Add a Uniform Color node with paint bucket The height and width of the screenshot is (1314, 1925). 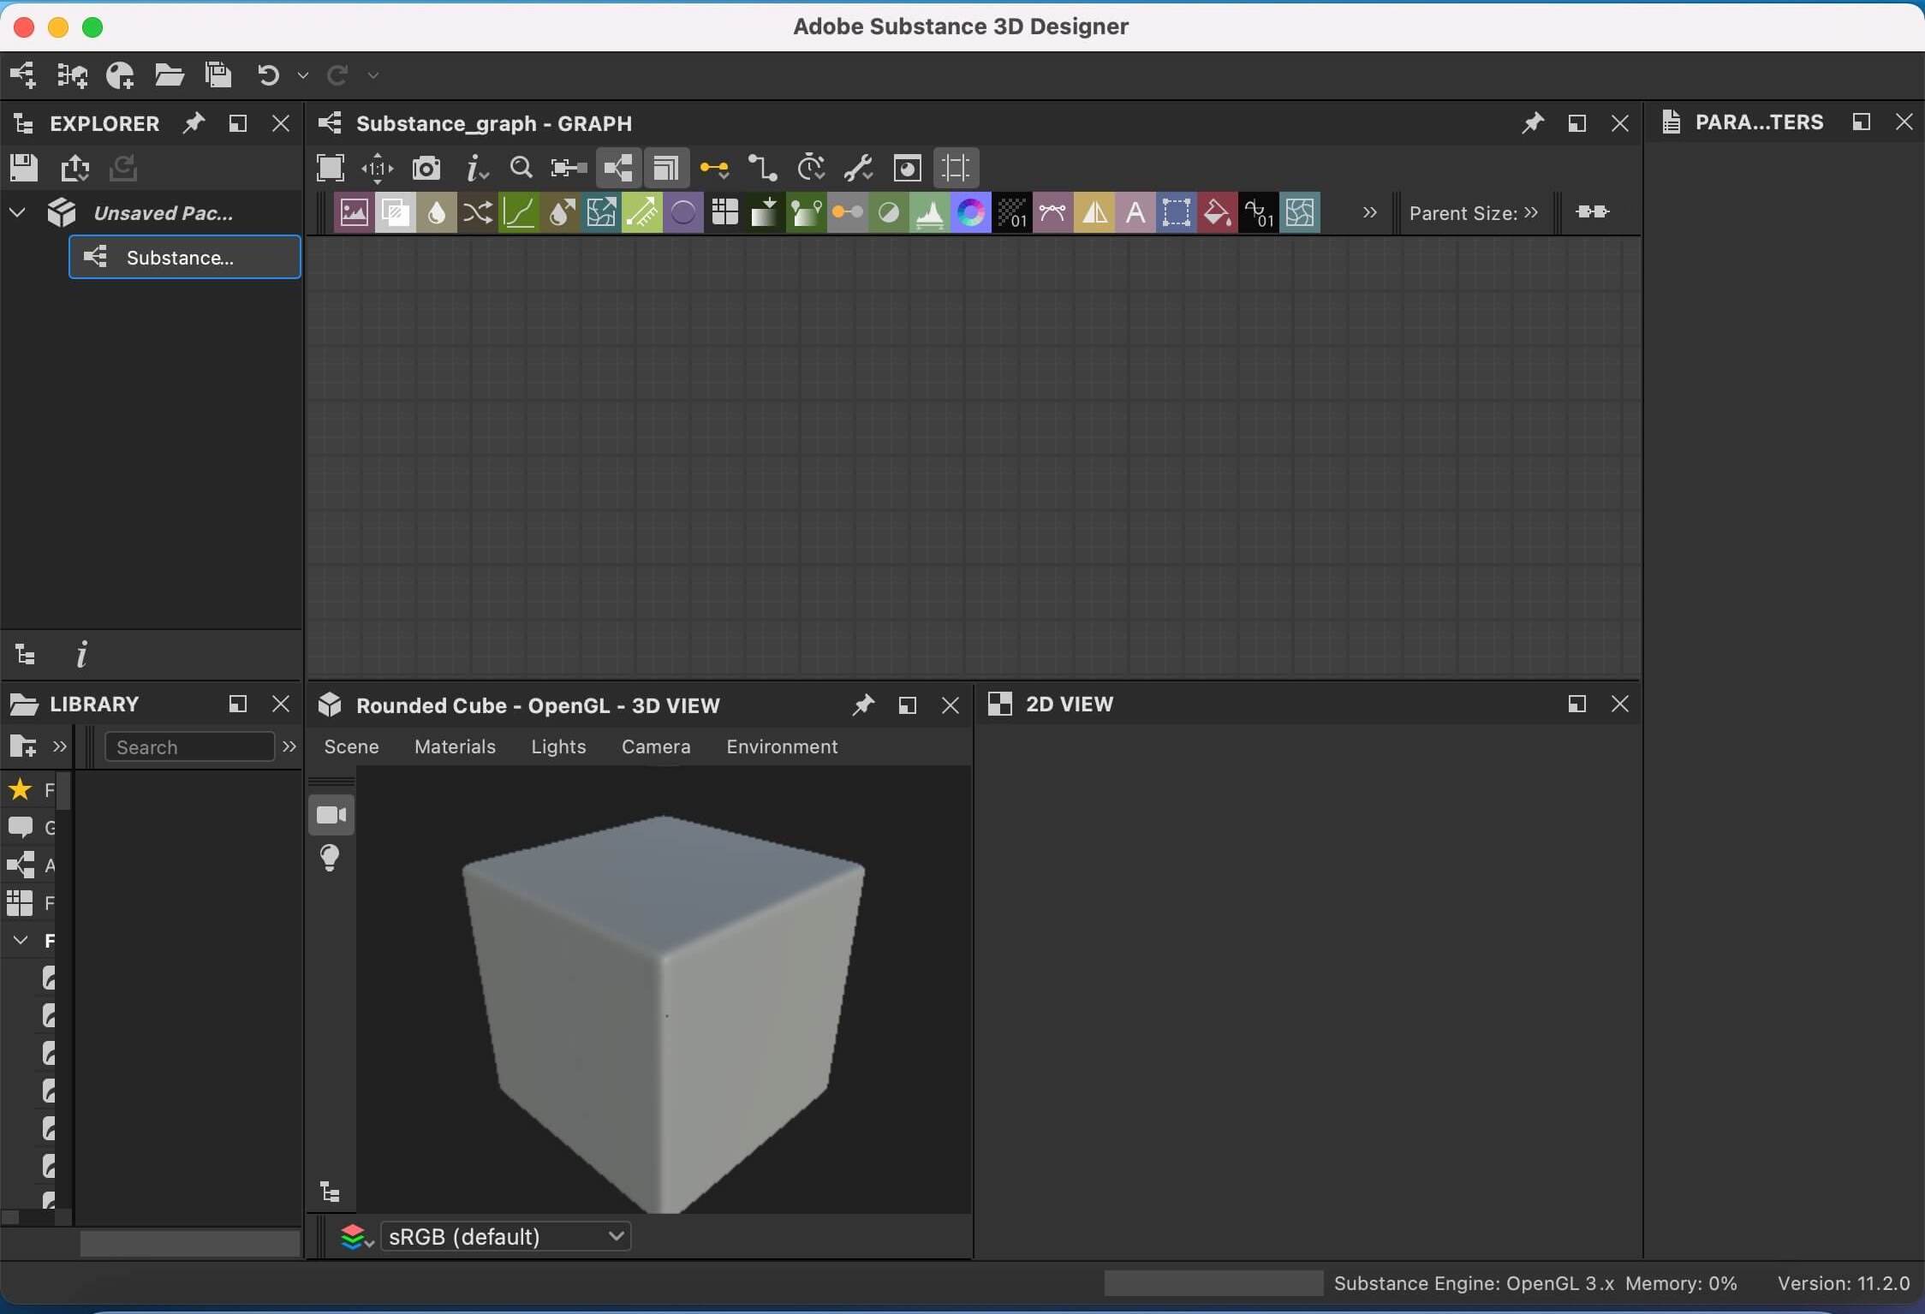[x=1217, y=212]
